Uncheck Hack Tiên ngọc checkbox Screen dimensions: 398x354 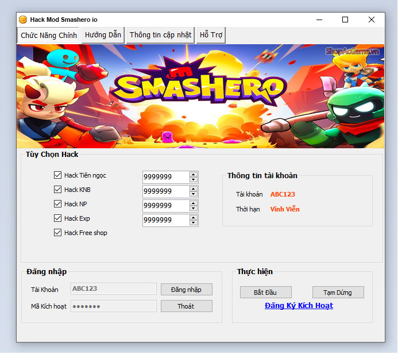(57, 175)
